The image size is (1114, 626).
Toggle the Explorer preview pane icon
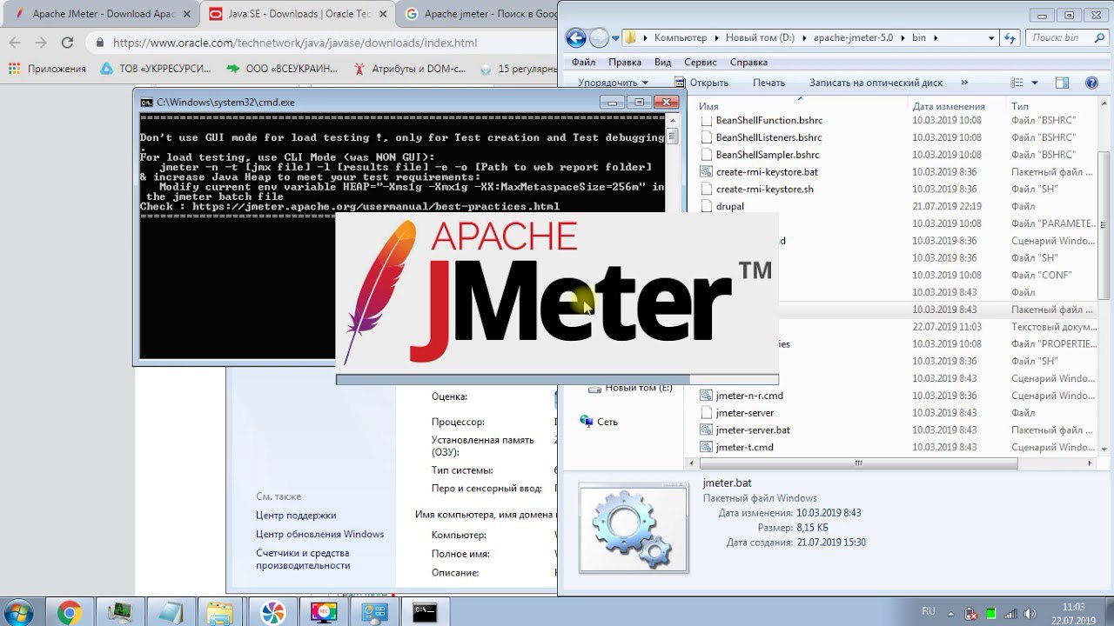pos(1062,83)
